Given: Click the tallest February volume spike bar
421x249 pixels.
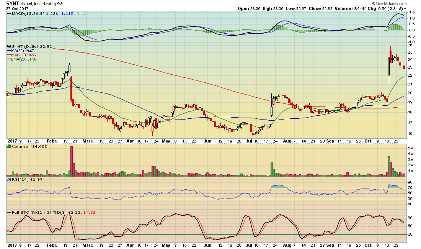Looking at the screenshot, I should [x=72, y=161].
